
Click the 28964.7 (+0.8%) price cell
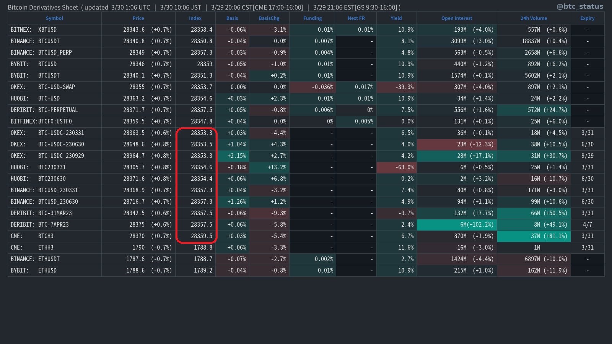[138, 156]
